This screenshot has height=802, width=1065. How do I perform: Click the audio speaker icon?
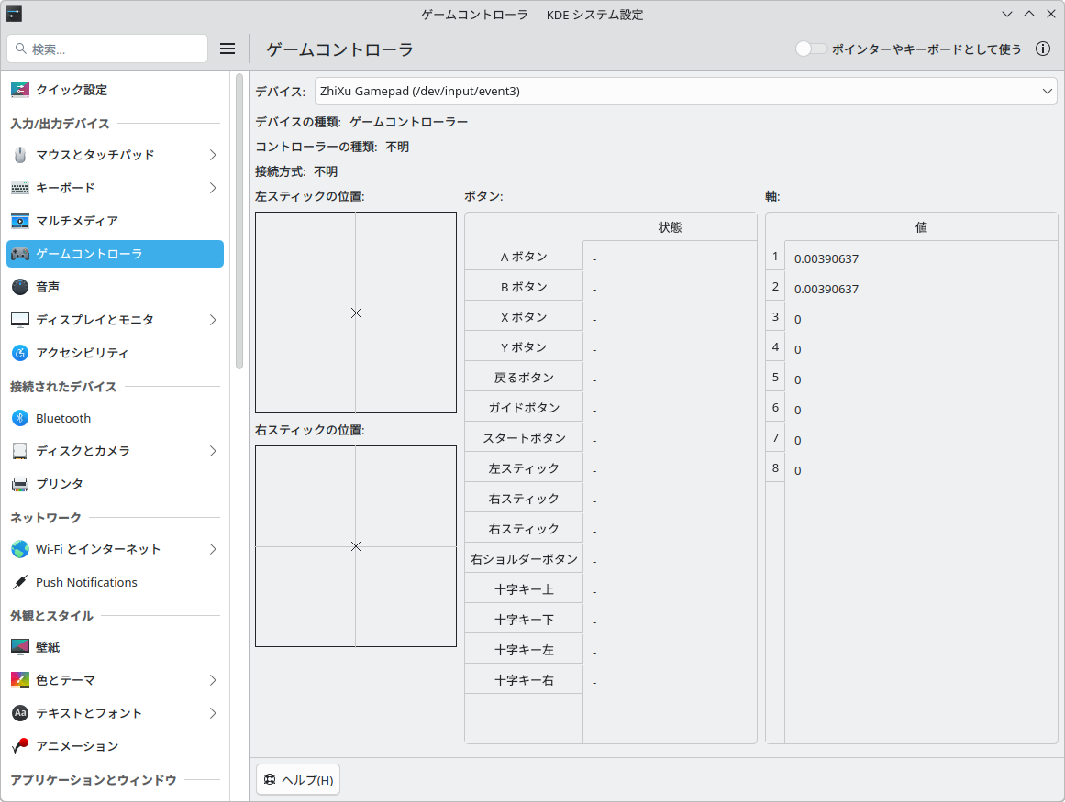(20, 287)
